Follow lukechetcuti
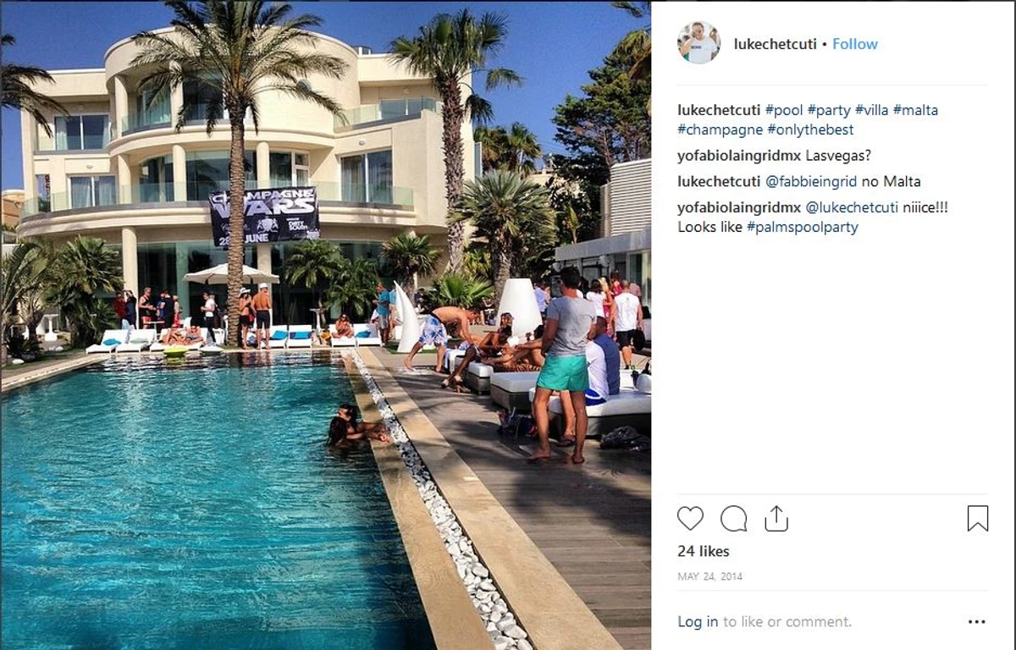The image size is (1016, 650). pos(855,44)
